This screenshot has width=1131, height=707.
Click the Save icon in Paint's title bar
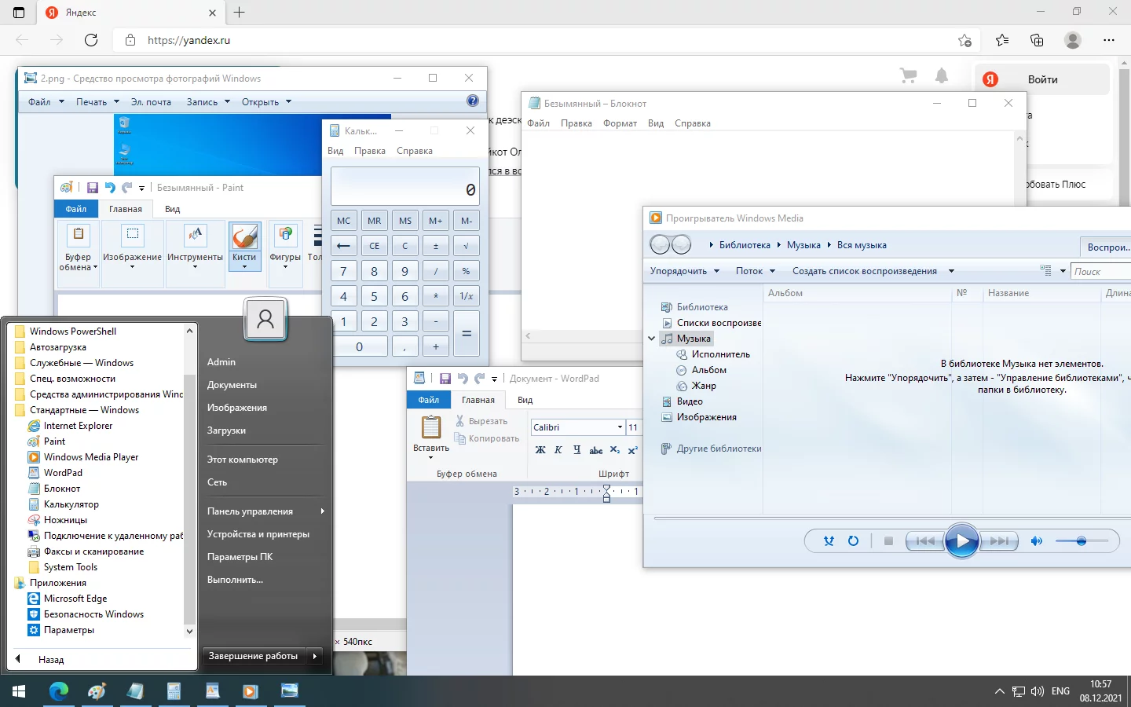pos(93,188)
